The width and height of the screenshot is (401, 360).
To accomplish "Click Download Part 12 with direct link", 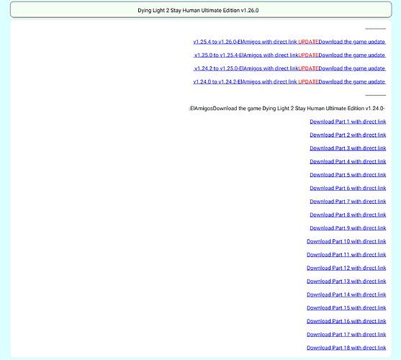I will [x=346, y=268].
